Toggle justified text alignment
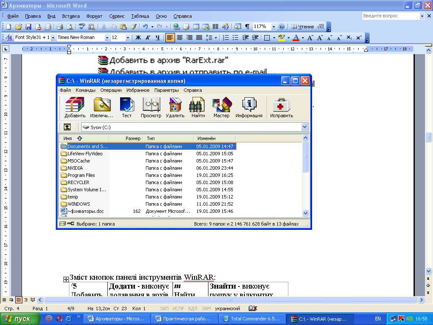This screenshot has width=433, height=325. (199, 38)
